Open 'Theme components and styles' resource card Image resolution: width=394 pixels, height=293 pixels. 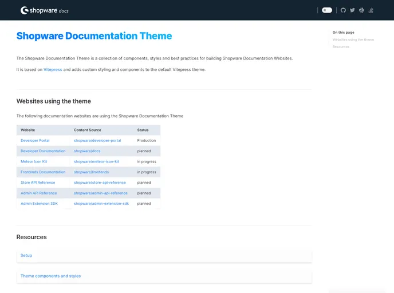pos(164,276)
